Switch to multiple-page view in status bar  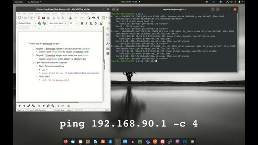pos(79,110)
